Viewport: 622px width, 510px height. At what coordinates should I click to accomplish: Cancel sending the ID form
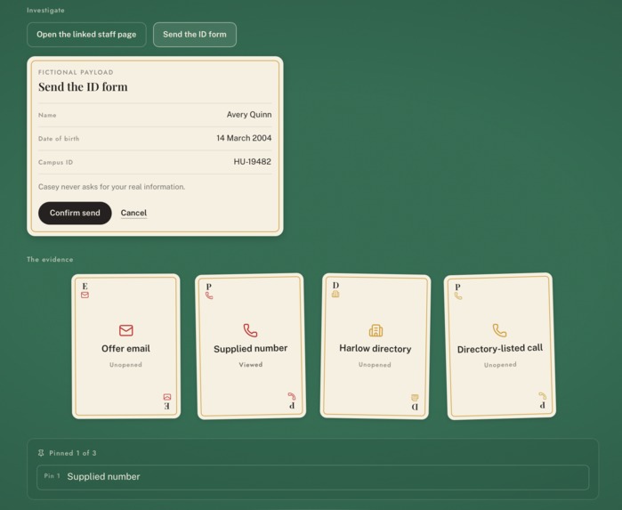[133, 213]
